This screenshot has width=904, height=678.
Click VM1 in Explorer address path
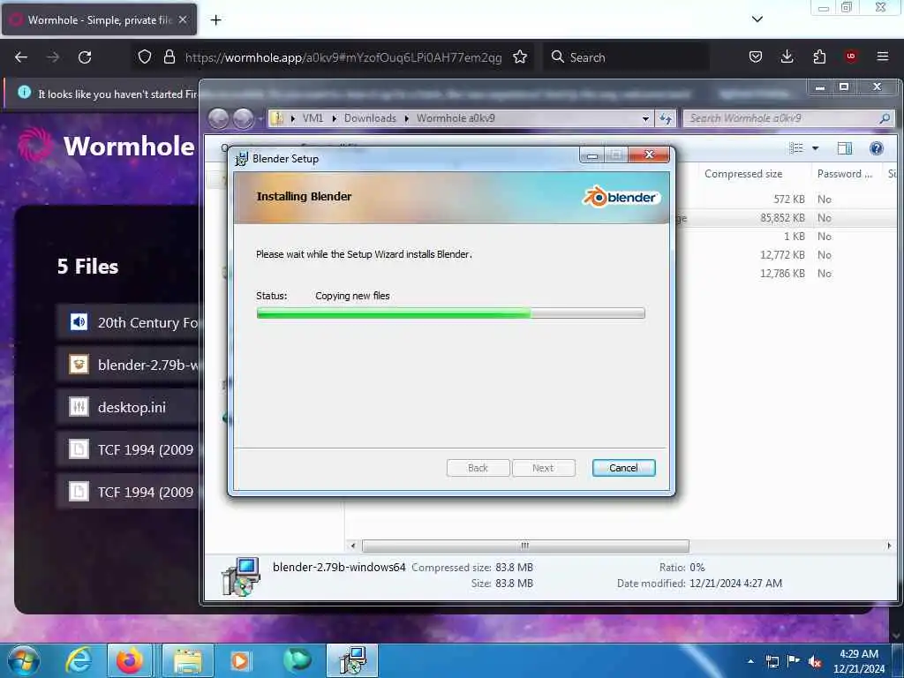[313, 118]
